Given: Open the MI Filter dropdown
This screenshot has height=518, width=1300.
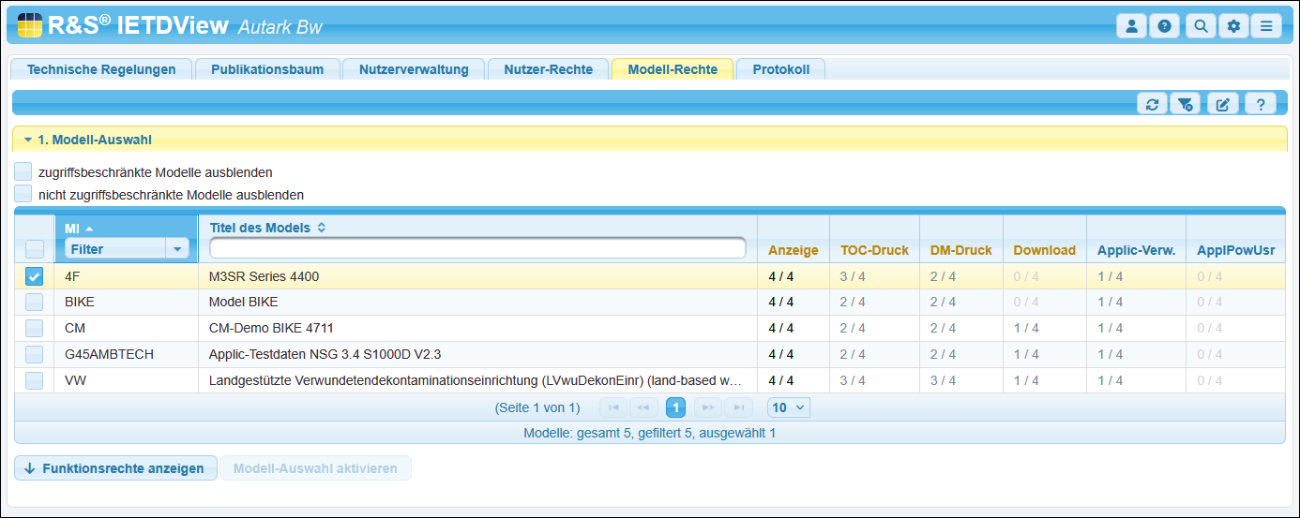Looking at the screenshot, I should (x=176, y=249).
